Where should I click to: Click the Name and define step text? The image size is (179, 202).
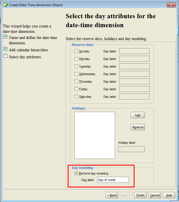pyautogui.click(x=33, y=40)
